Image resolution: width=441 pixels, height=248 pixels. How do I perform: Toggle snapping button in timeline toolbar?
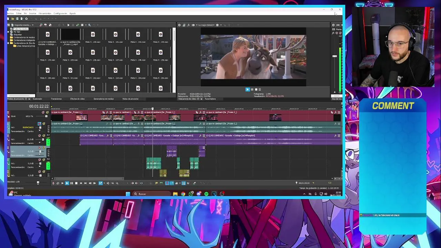[167, 183]
